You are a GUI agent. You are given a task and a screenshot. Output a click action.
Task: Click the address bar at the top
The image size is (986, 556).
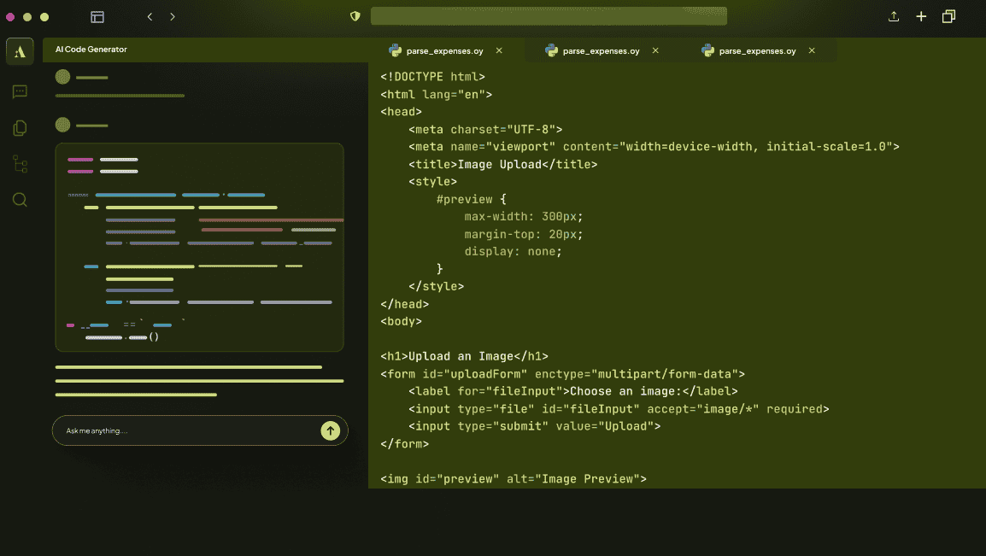[x=549, y=16]
